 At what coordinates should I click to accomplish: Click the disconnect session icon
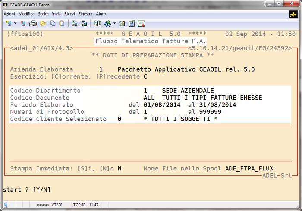[23, 23]
